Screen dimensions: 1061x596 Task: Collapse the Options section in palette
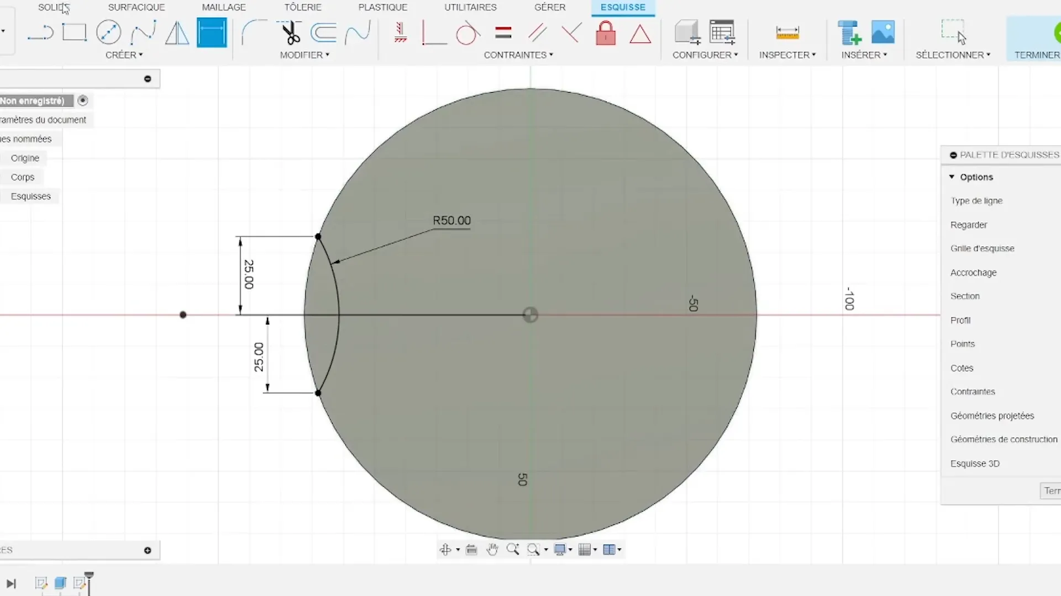[x=952, y=177]
